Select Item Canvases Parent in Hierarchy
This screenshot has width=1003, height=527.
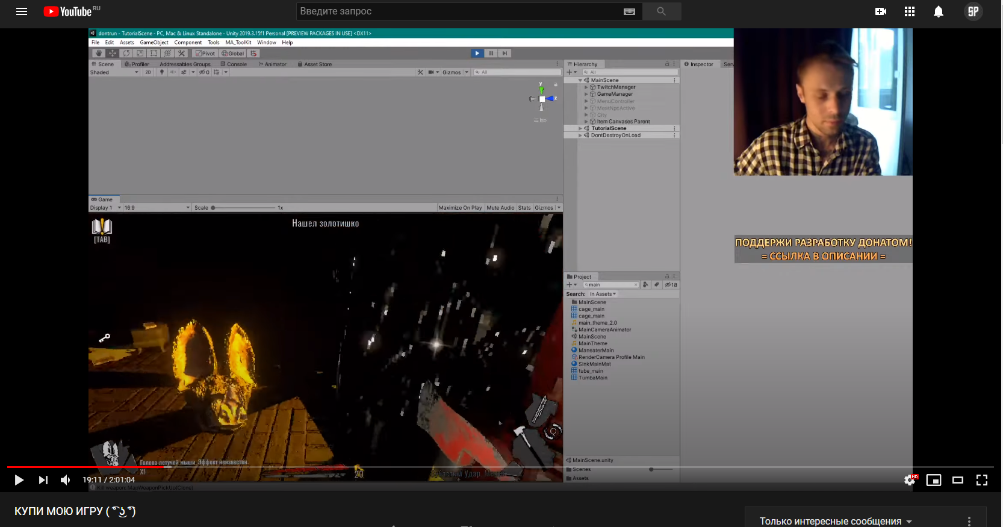(623, 122)
